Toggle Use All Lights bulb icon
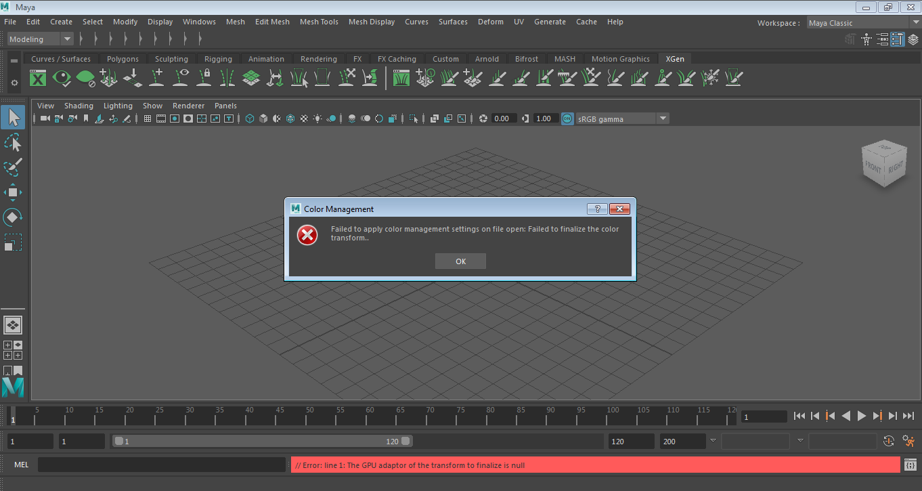This screenshot has height=491, width=922. (x=317, y=119)
